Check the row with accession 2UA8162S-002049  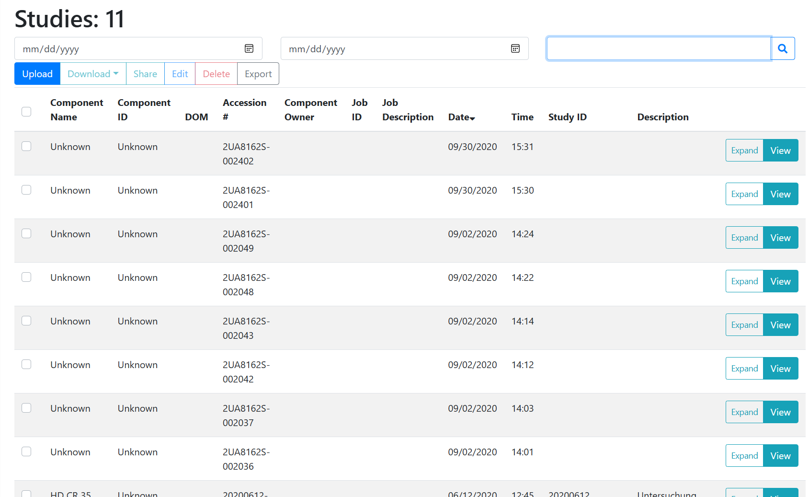26,233
